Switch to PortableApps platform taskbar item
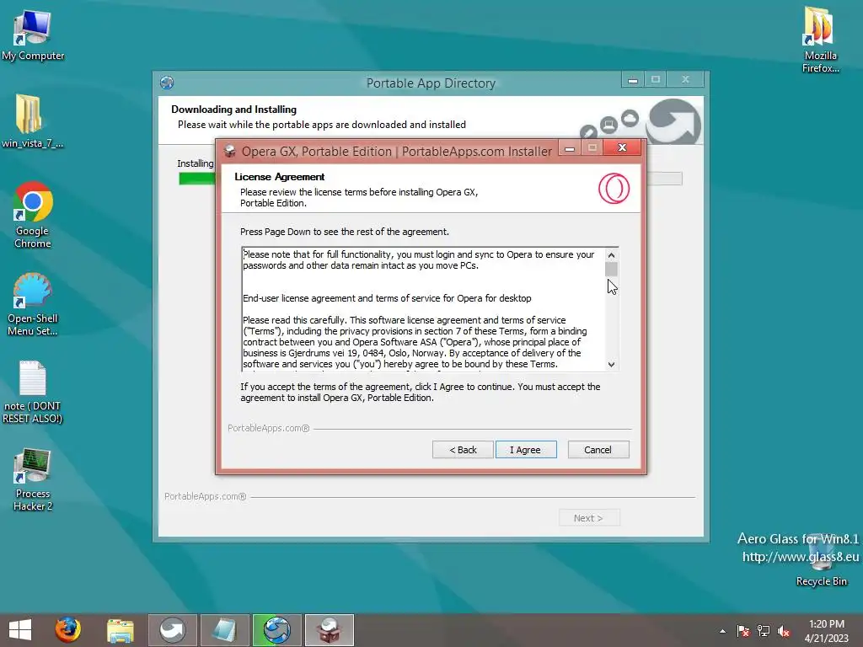The width and height of the screenshot is (863, 647). point(172,630)
